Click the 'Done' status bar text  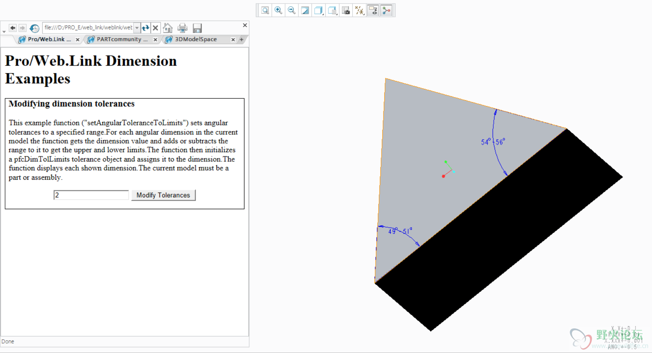point(7,342)
